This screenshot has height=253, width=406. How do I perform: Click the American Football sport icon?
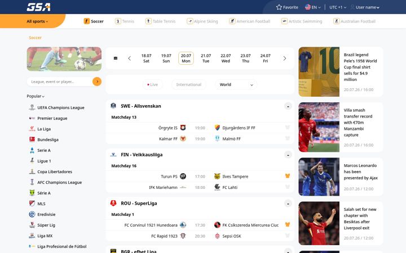pos(232,21)
